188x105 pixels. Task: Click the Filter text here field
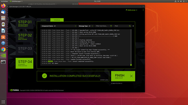coord(103,26)
